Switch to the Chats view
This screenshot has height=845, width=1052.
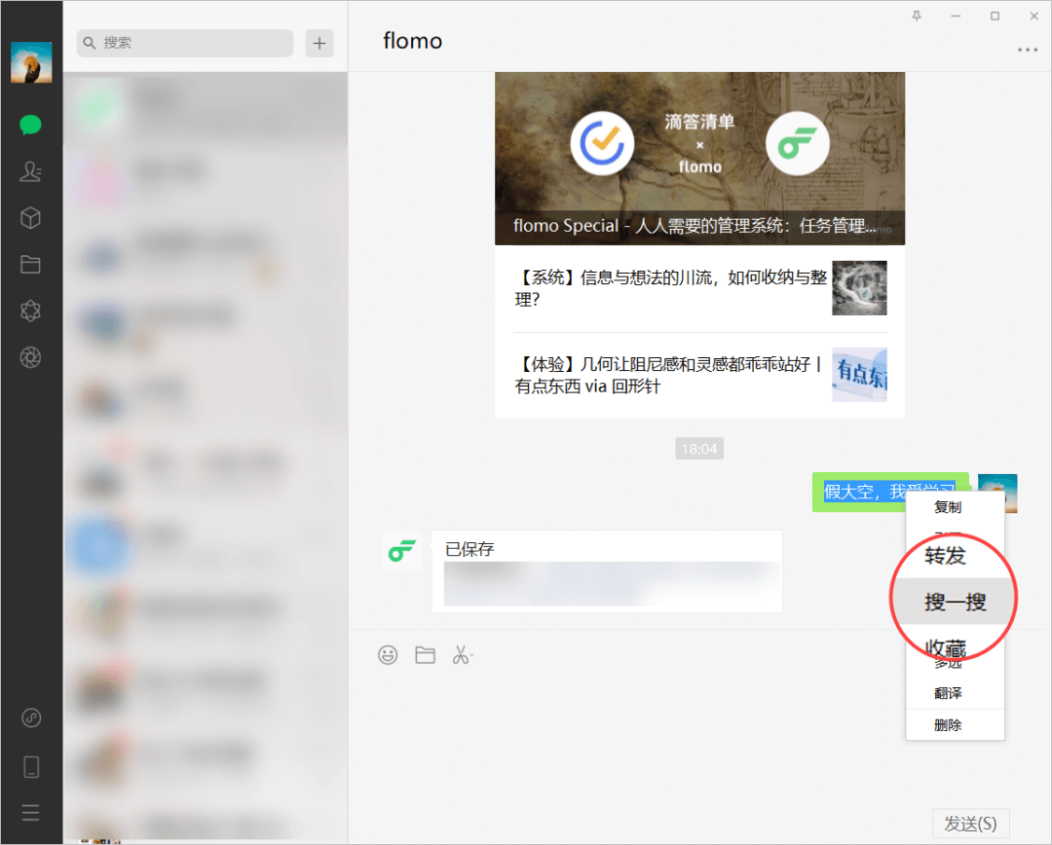[31, 125]
